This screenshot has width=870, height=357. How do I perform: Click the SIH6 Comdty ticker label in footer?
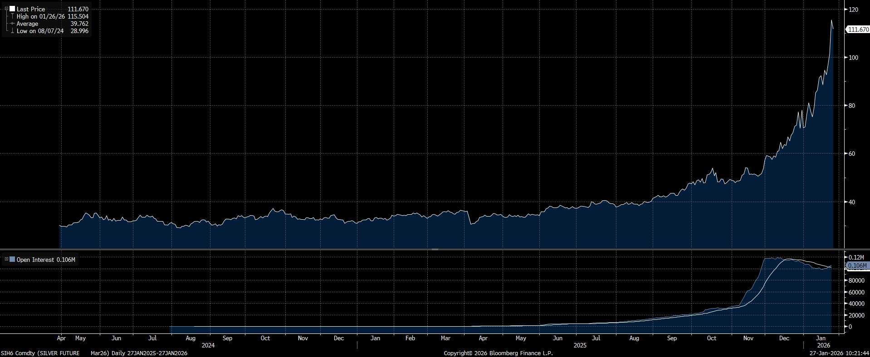tap(18, 353)
